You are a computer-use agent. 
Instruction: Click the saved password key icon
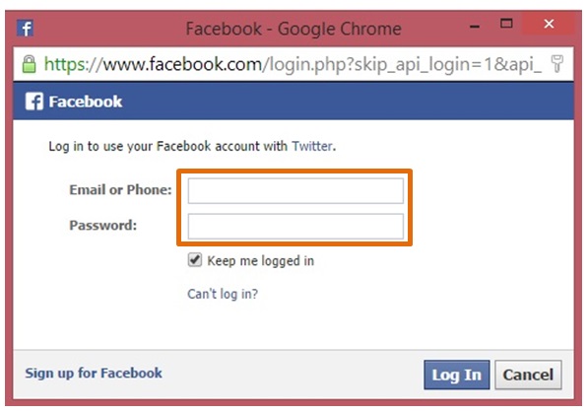click(557, 64)
